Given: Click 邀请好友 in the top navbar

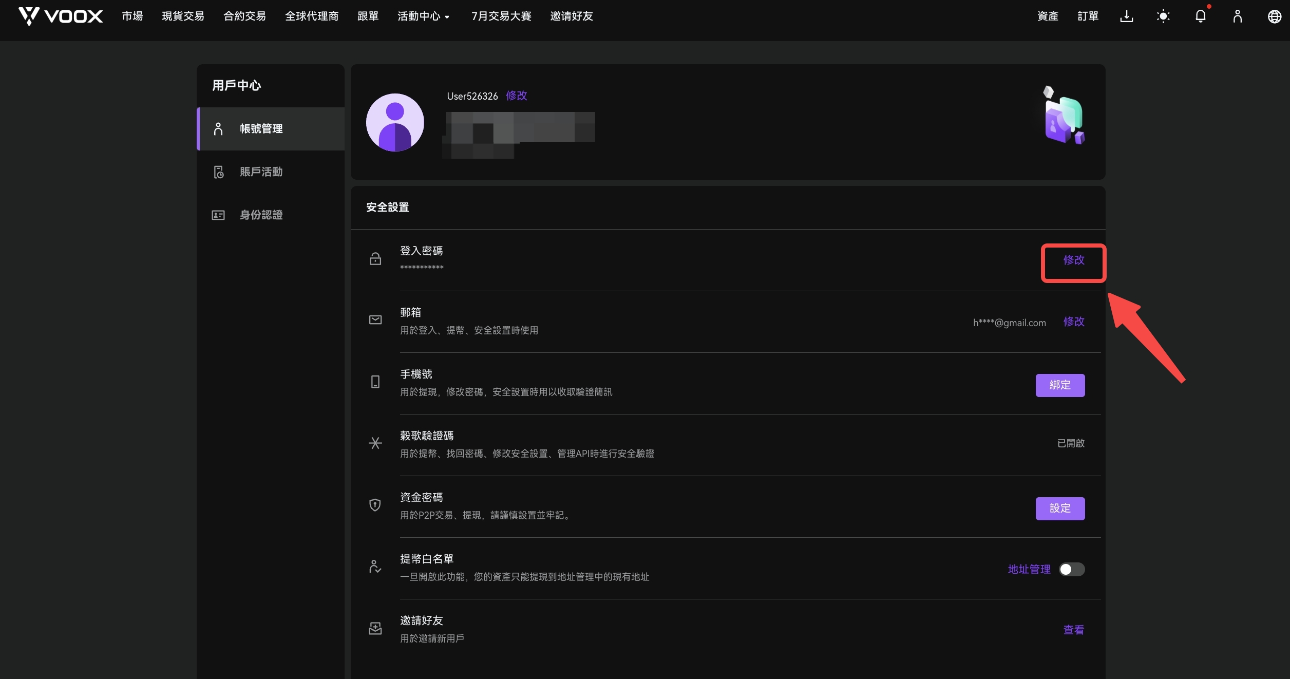Looking at the screenshot, I should 572,16.
